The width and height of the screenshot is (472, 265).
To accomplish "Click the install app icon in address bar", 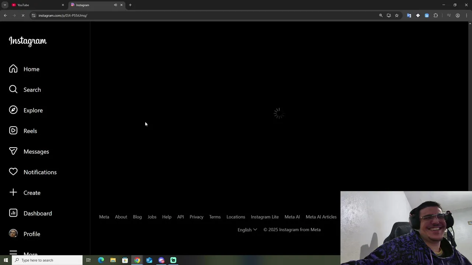I will pyautogui.click(x=389, y=15).
